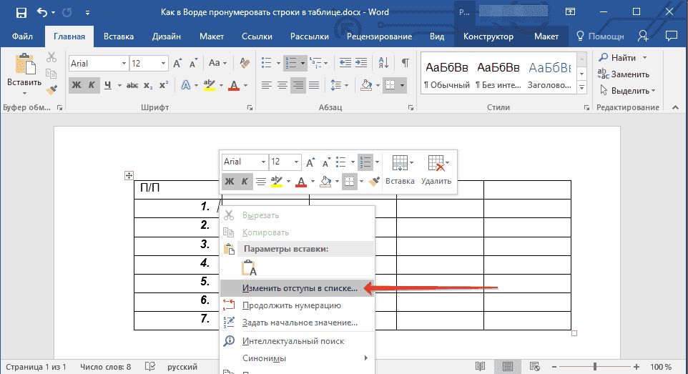This screenshot has width=688, height=374.
Task: Select 'Изменить отступы в списке...' menu item
Action: [x=299, y=287]
